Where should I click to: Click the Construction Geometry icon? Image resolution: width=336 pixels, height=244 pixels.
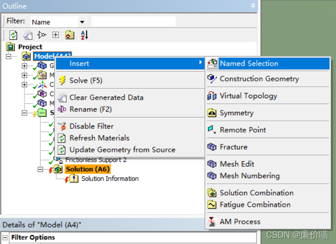click(212, 79)
